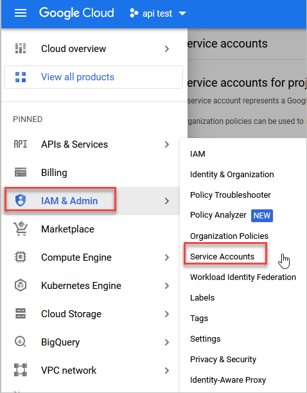This screenshot has width=307, height=393.
Task: Open Marketplace
Action: coord(67,229)
